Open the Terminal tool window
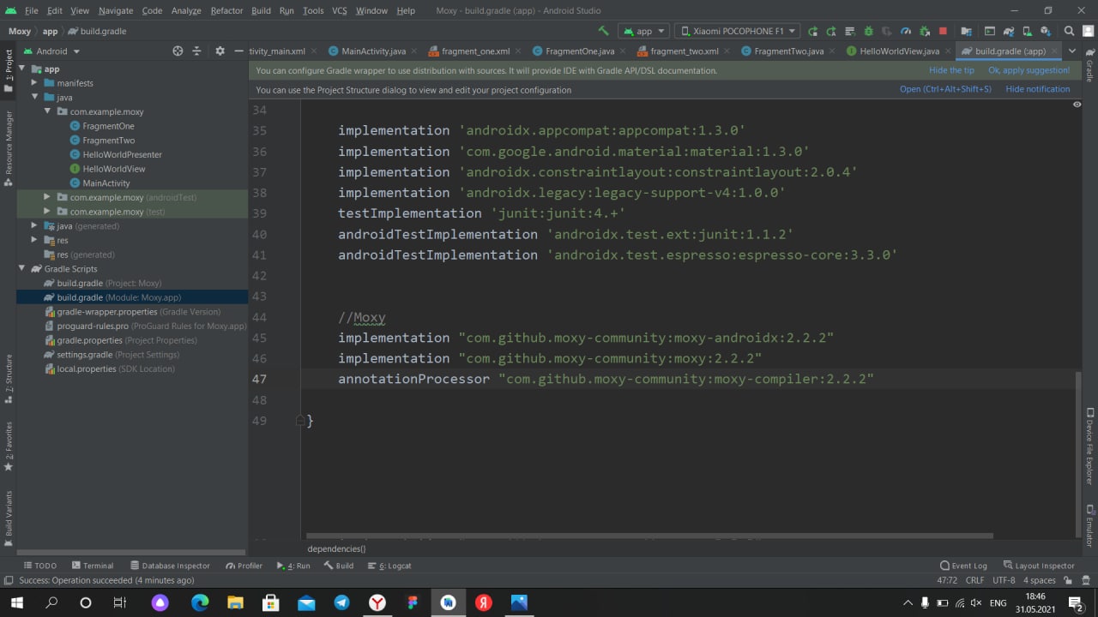Image resolution: width=1098 pixels, height=617 pixels. [93, 566]
